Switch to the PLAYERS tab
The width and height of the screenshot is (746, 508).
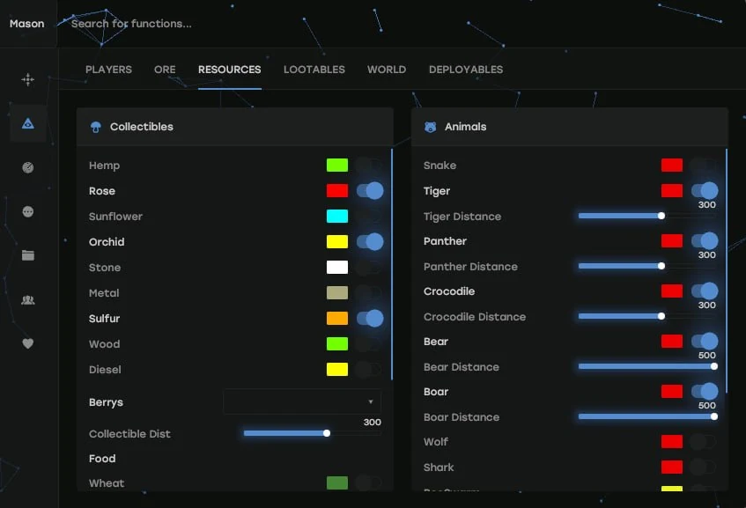108,70
